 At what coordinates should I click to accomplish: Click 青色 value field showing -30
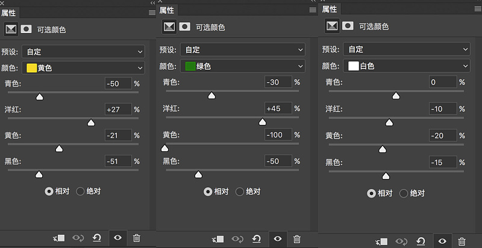coord(278,82)
